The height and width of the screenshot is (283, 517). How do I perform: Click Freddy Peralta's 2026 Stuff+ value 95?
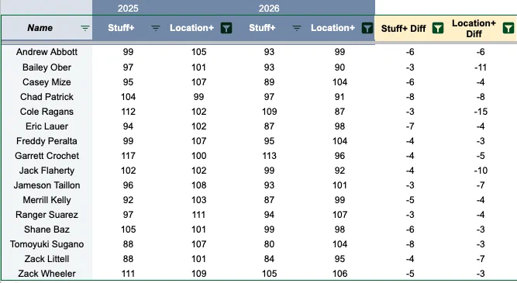pos(269,141)
